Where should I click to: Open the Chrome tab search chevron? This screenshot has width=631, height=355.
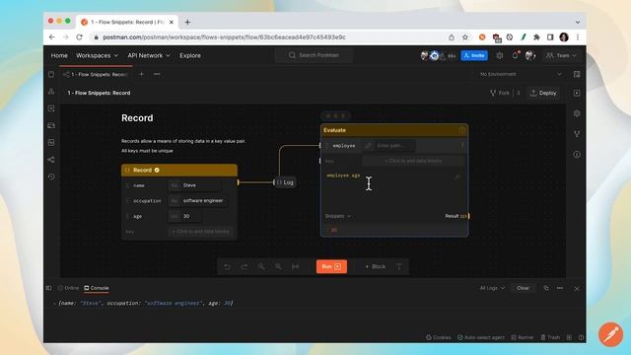point(578,22)
